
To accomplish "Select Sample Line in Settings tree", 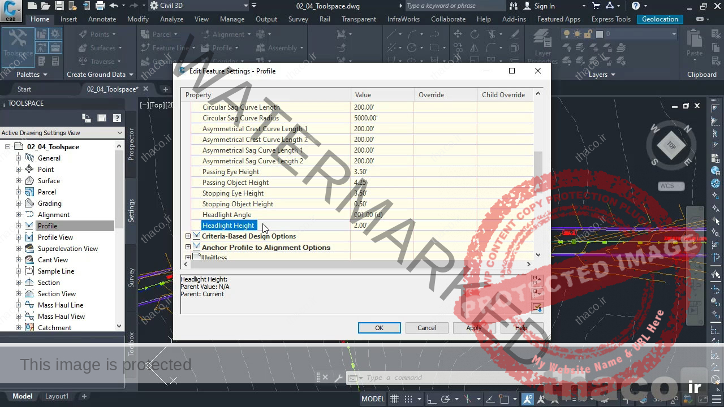I will 55,271.
